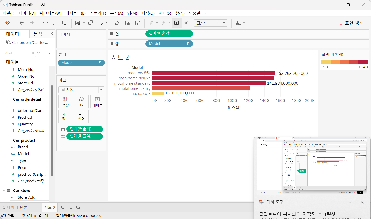Click the Tableau start page logo icon
Image resolution: width=371 pixels, height=219 pixels.
pos(7,23)
